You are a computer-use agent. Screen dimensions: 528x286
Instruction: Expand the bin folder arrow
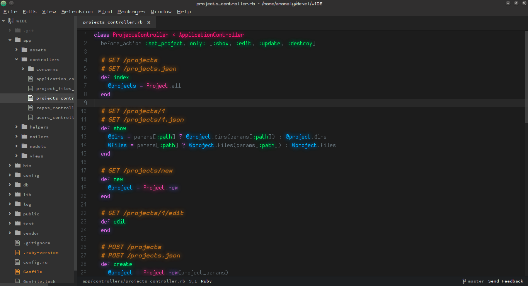pos(10,166)
